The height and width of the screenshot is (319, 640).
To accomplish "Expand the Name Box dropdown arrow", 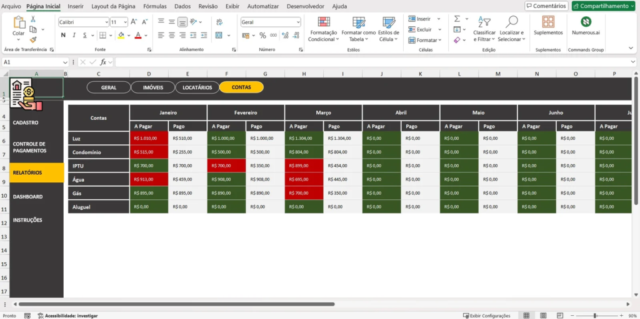I will [x=65, y=62].
